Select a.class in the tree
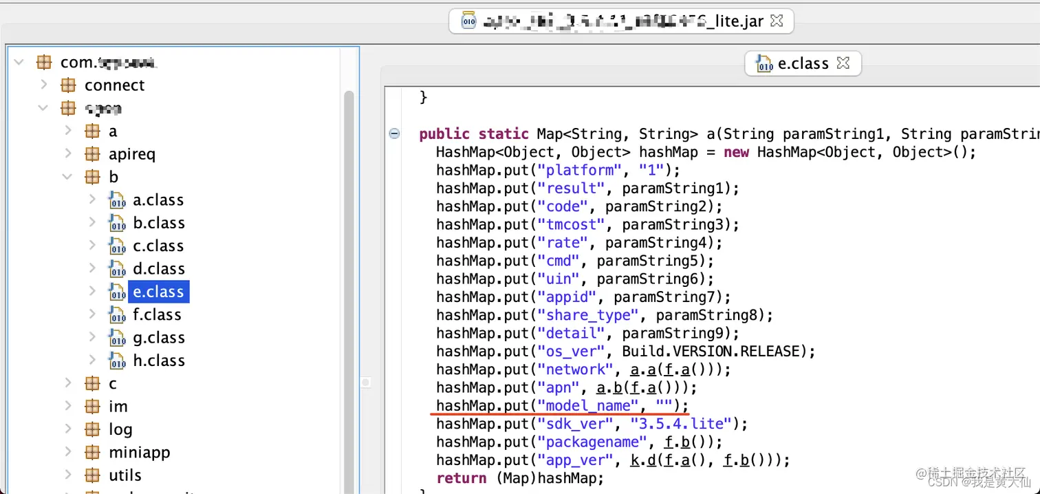The width and height of the screenshot is (1040, 494). [158, 200]
